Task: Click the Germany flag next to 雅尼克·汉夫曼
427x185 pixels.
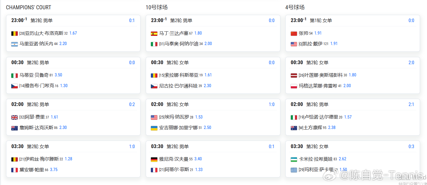Action: click(154, 159)
